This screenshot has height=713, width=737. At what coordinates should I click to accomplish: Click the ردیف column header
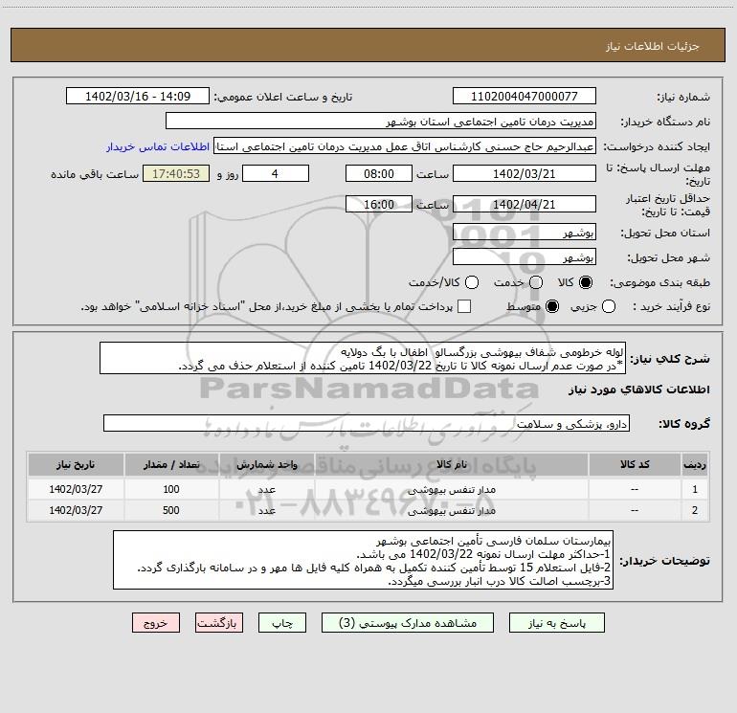point(695,465)
